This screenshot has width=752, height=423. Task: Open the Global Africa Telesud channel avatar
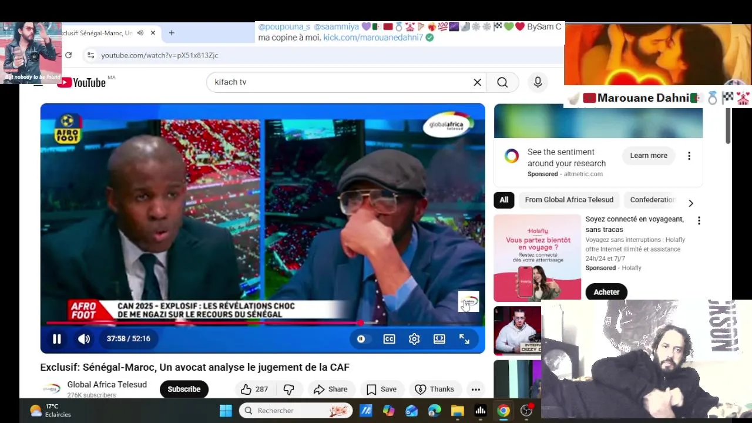click(x=51, y=389)
